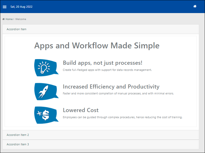This screenshot has height=153, width=205.
Task: Click the Lowered Cost heading
Action: (x=81, y=110)
